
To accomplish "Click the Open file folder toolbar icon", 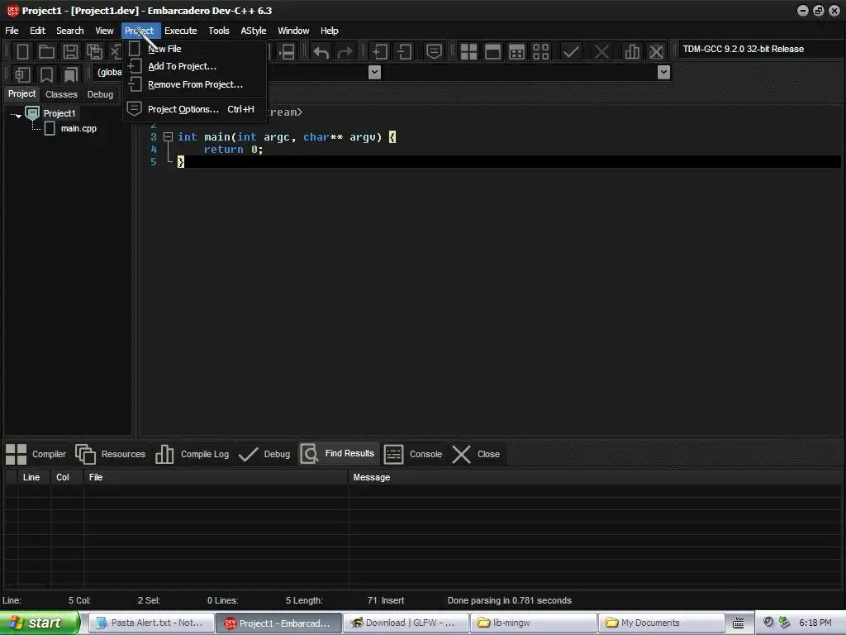I will [x=46, y=52].
